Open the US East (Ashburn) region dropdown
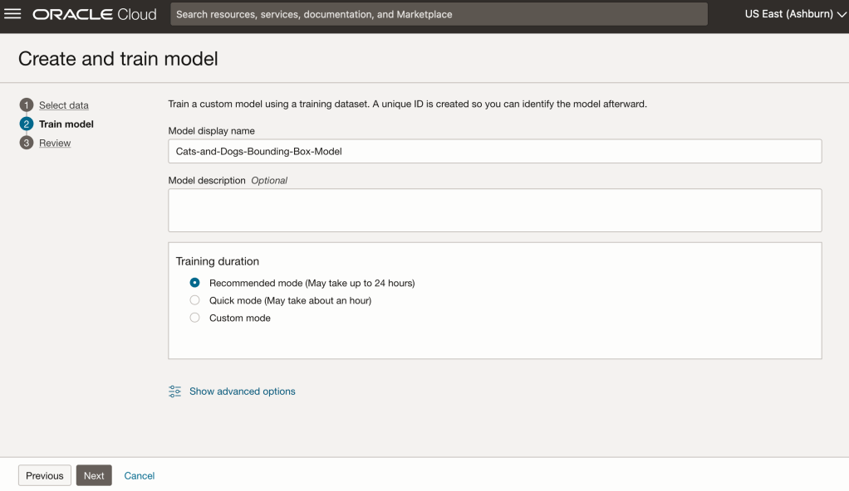The width and height of the screenshot is (849, 491). tap(795, 14)
